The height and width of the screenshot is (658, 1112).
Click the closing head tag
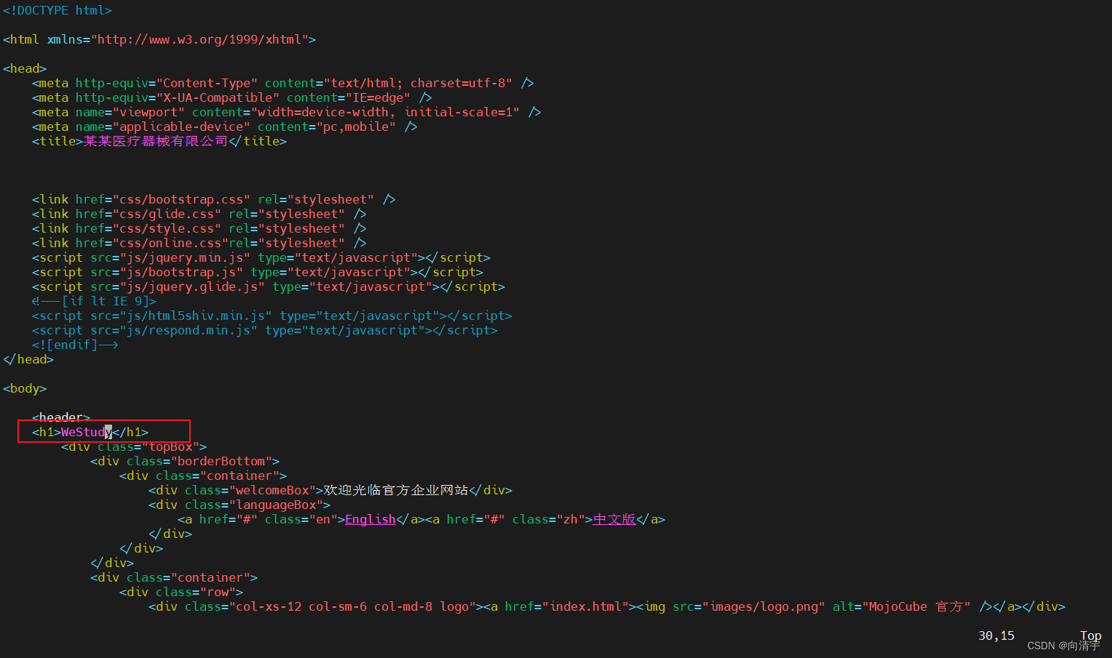[28, 359]
